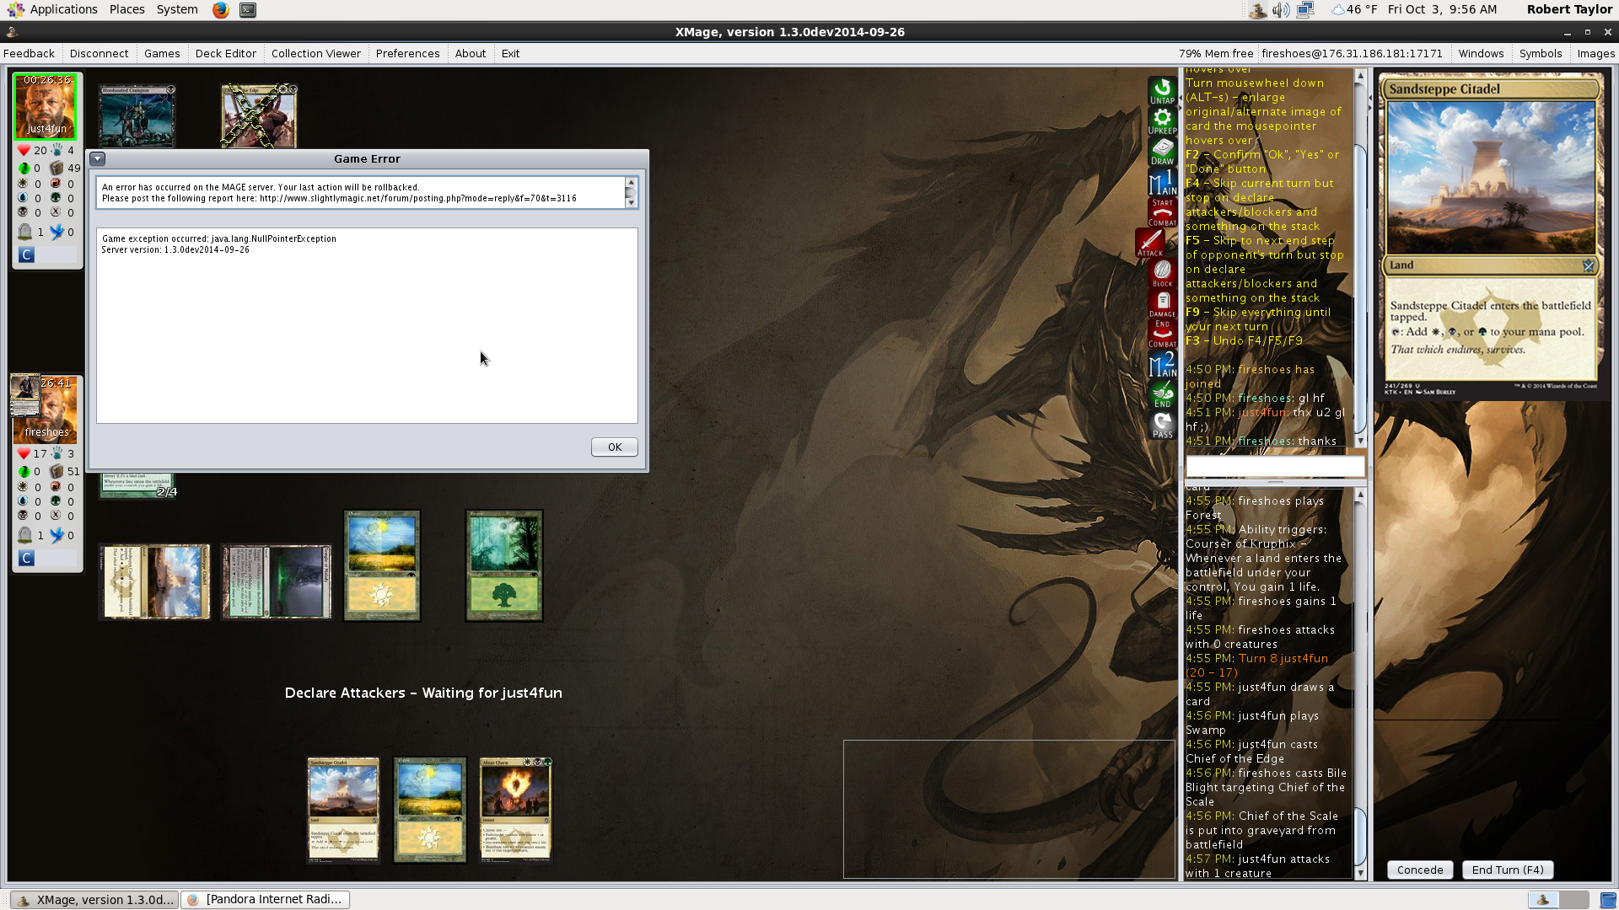Expand the Game Error dialog menu arrow
Viewport: 1619px width, 910px height.
(98, 158)
